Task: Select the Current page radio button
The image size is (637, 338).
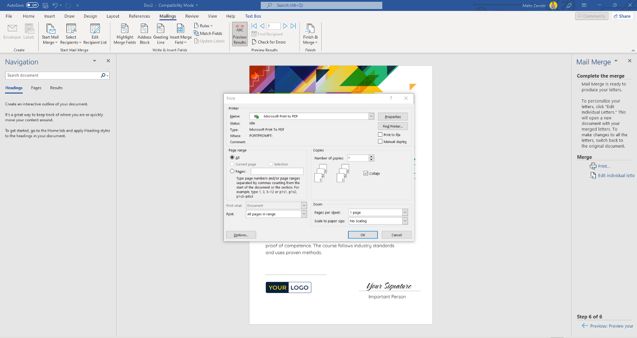Action: click(x=232, y=164)
